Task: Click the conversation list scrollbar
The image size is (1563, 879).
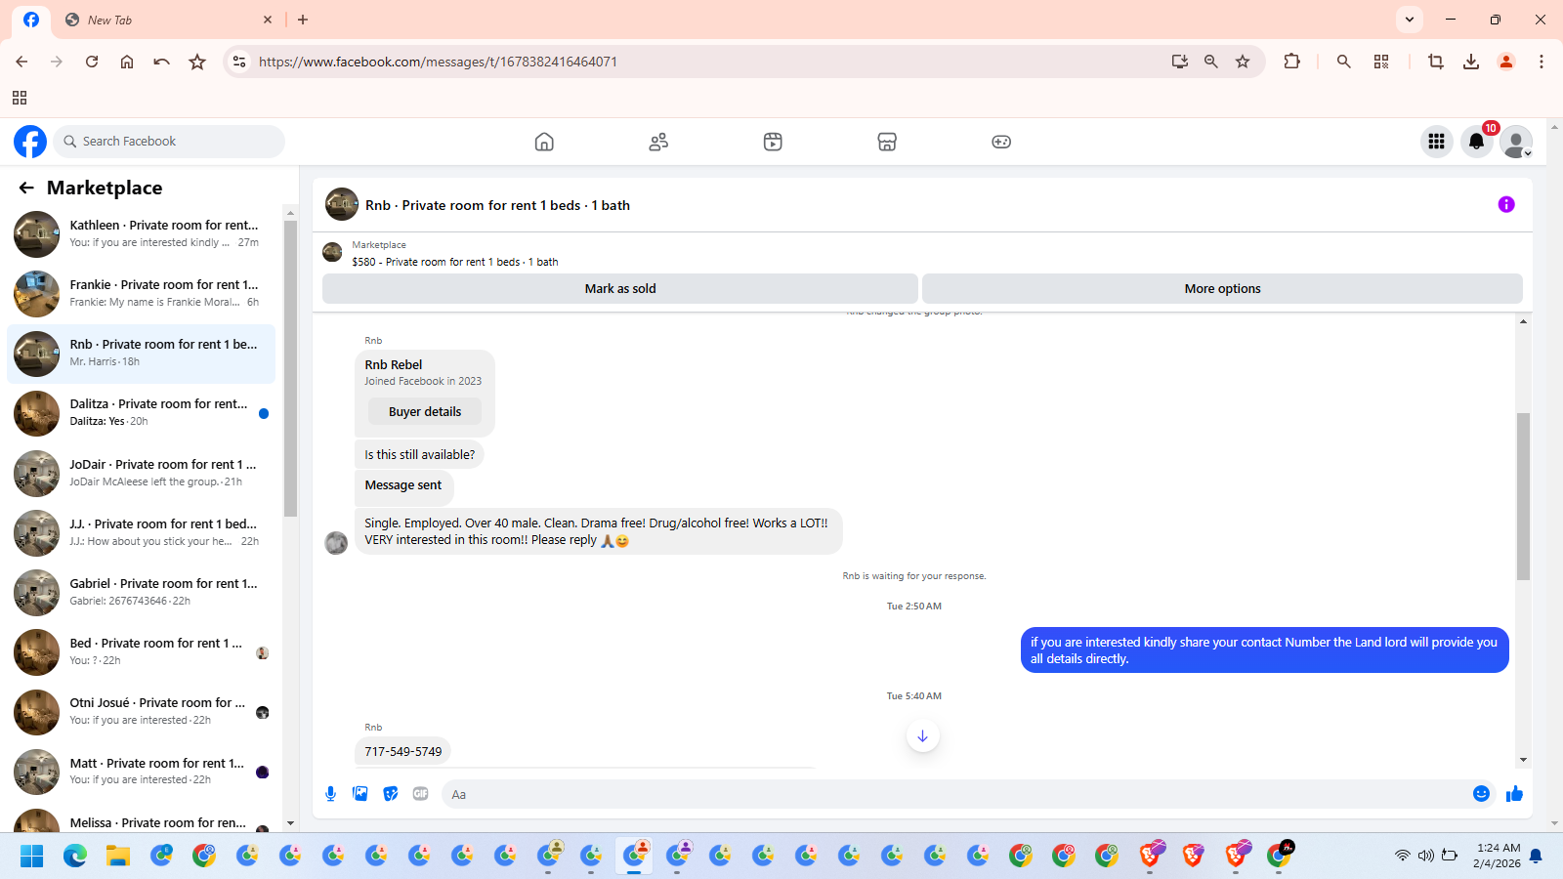Action: pos(290,369)
